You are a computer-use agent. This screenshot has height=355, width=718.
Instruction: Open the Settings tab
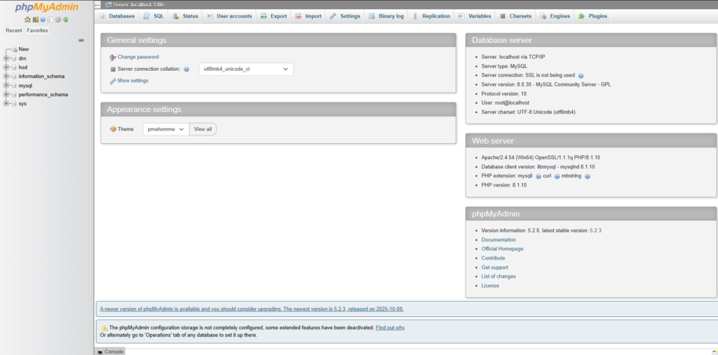tap(345, 16)
